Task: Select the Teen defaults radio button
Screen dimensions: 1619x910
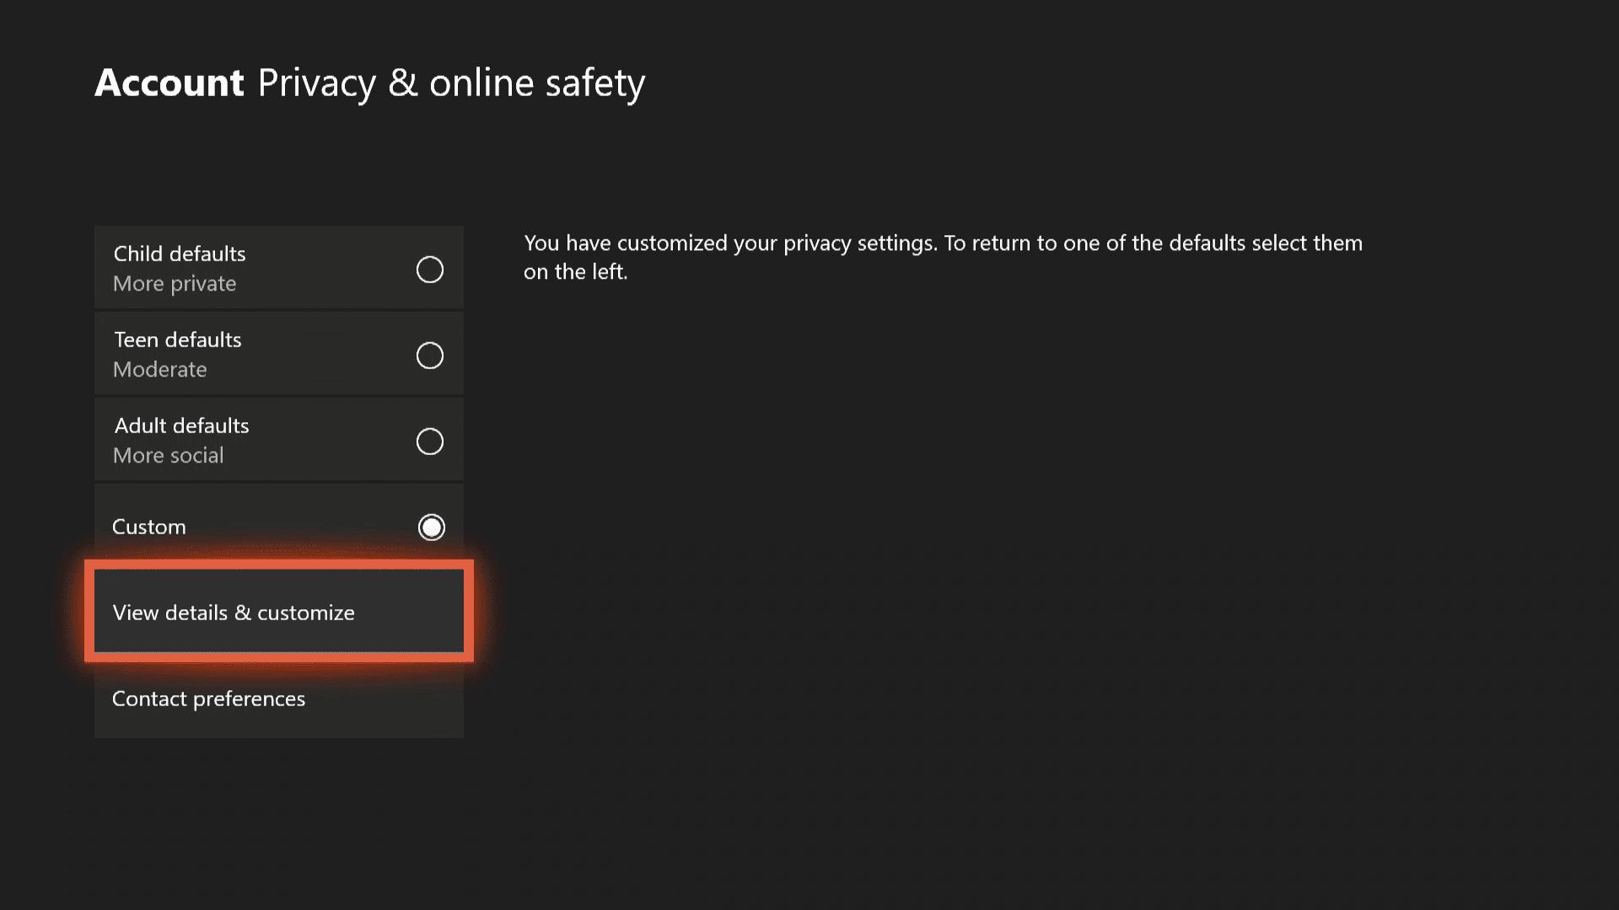Action: [x=431, y=356]
